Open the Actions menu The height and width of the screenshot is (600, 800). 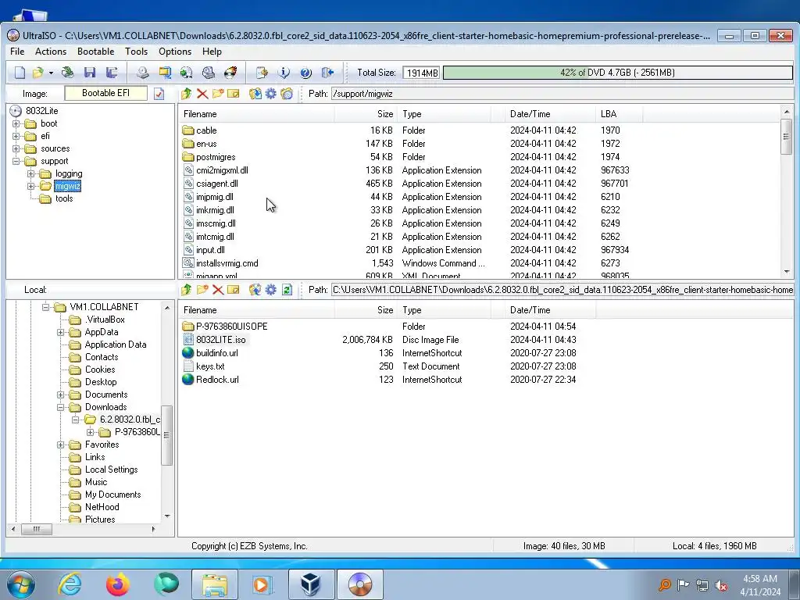click(51, 52)
